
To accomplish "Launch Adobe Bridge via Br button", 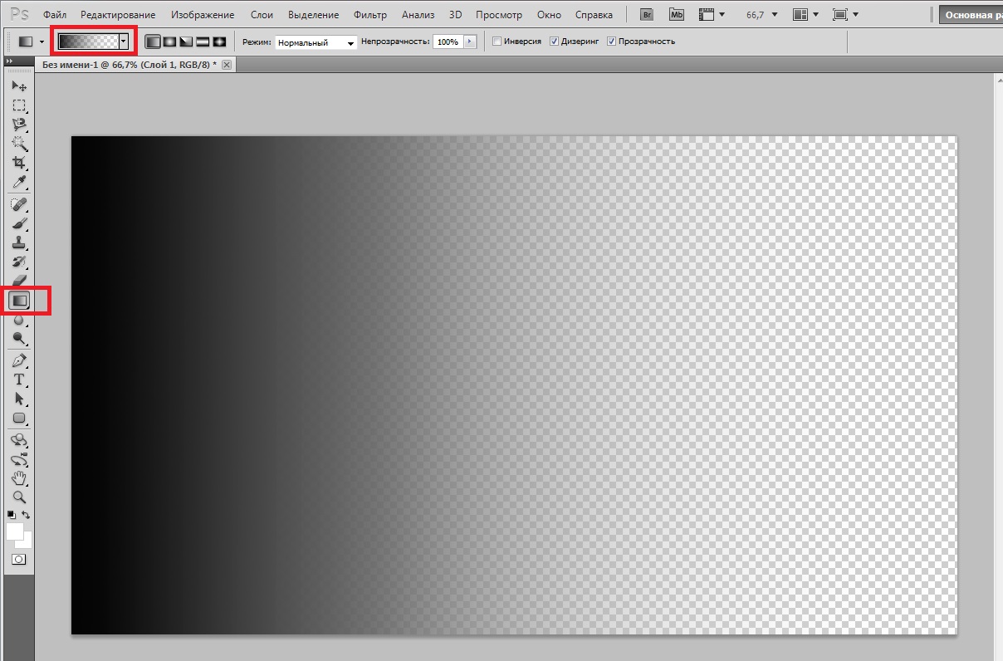I will click(x=647, y=15).
